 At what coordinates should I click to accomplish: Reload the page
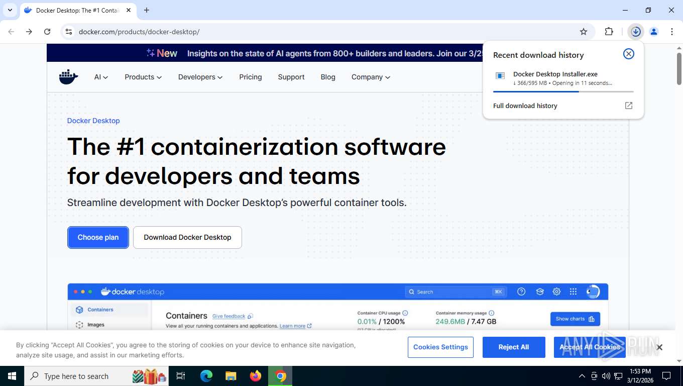pos(47,32)
